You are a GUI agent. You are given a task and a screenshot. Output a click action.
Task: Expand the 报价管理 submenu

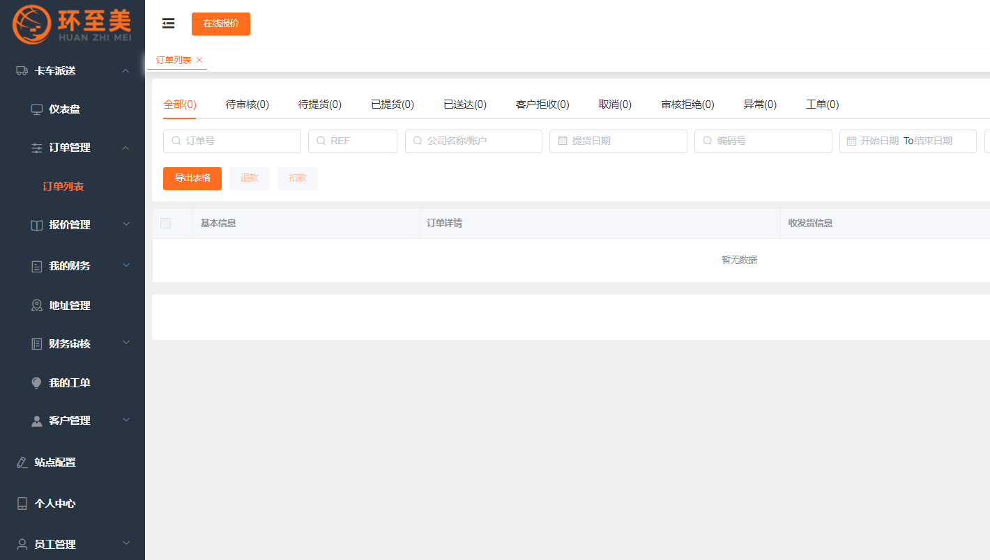(126, 224)
